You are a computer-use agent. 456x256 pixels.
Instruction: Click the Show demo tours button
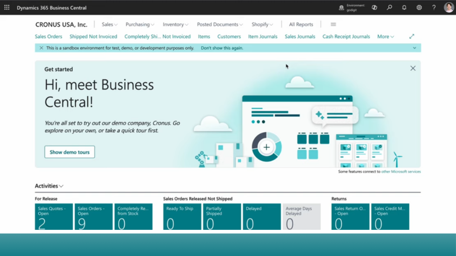(69, 152)
